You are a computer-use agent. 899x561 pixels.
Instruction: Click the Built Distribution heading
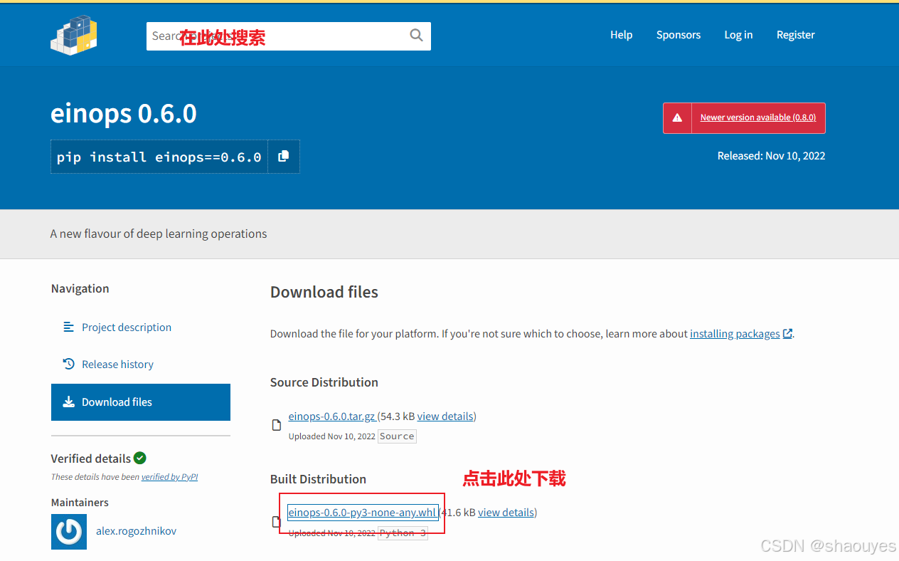(x=318, y=479)
